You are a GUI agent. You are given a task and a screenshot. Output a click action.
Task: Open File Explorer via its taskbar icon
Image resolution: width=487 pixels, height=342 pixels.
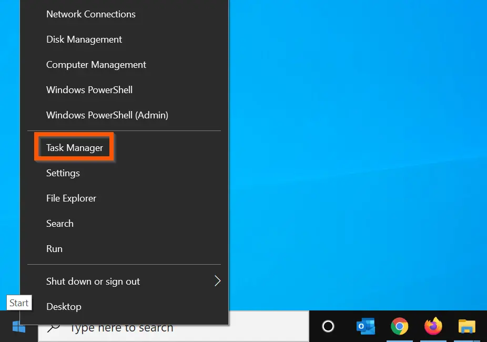tap(467, 326)
